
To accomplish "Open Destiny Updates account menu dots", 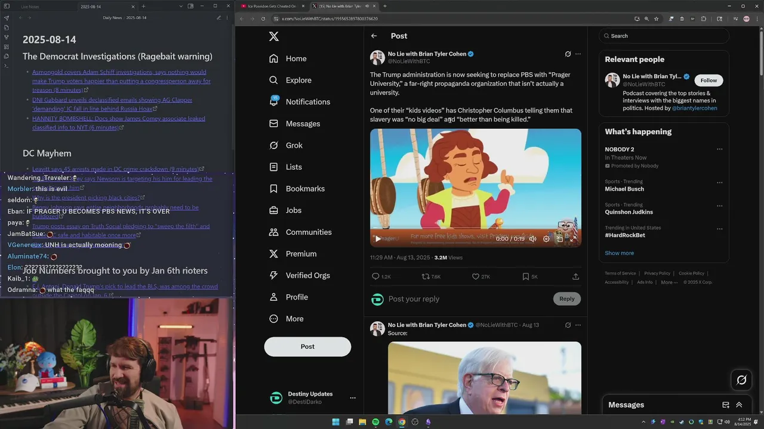I will (x=353, y=398).
